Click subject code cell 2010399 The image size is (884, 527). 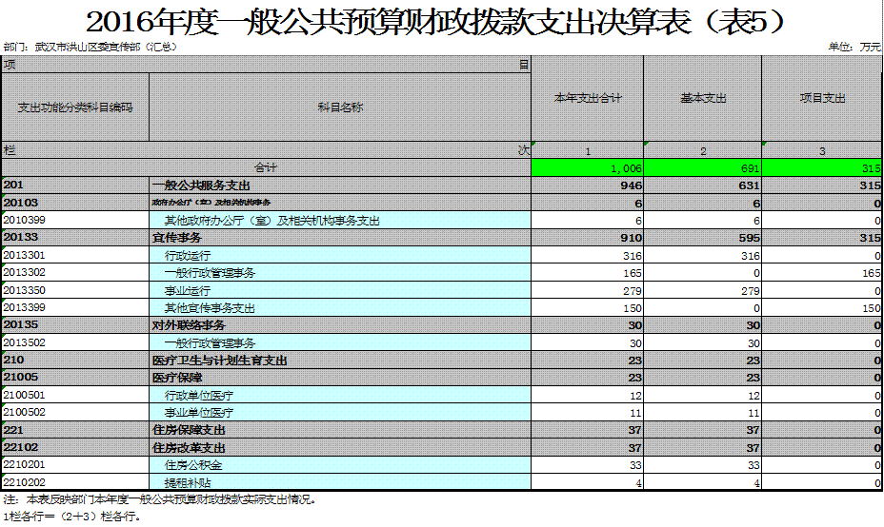75,221
